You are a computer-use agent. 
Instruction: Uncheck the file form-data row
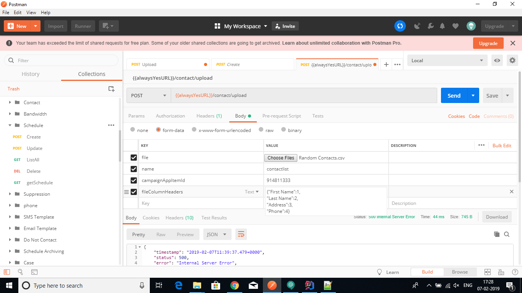tap(134, 157)
